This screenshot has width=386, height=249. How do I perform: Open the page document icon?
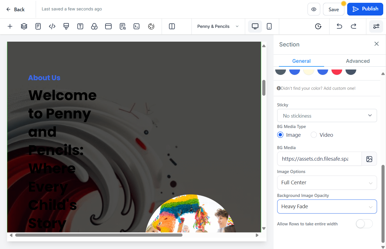pyautogui.click(x=38, y=26)
